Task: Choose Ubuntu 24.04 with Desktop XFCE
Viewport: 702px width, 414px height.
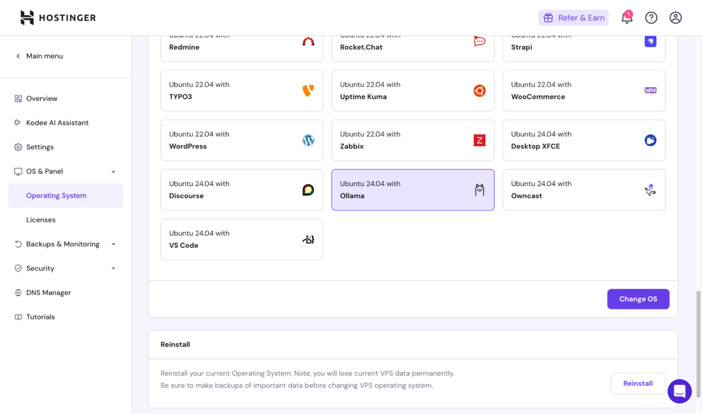Action: (x=583, y=140)
